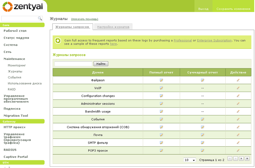
Task: Open the Professional subscription link
Action: pyautogui.click(x=183, y=41)
